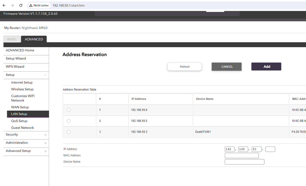Image resolution: width=306 pixels, height=186 pixels.
Task: Click the MAC Address input field
Action: (x=241, y=155)
